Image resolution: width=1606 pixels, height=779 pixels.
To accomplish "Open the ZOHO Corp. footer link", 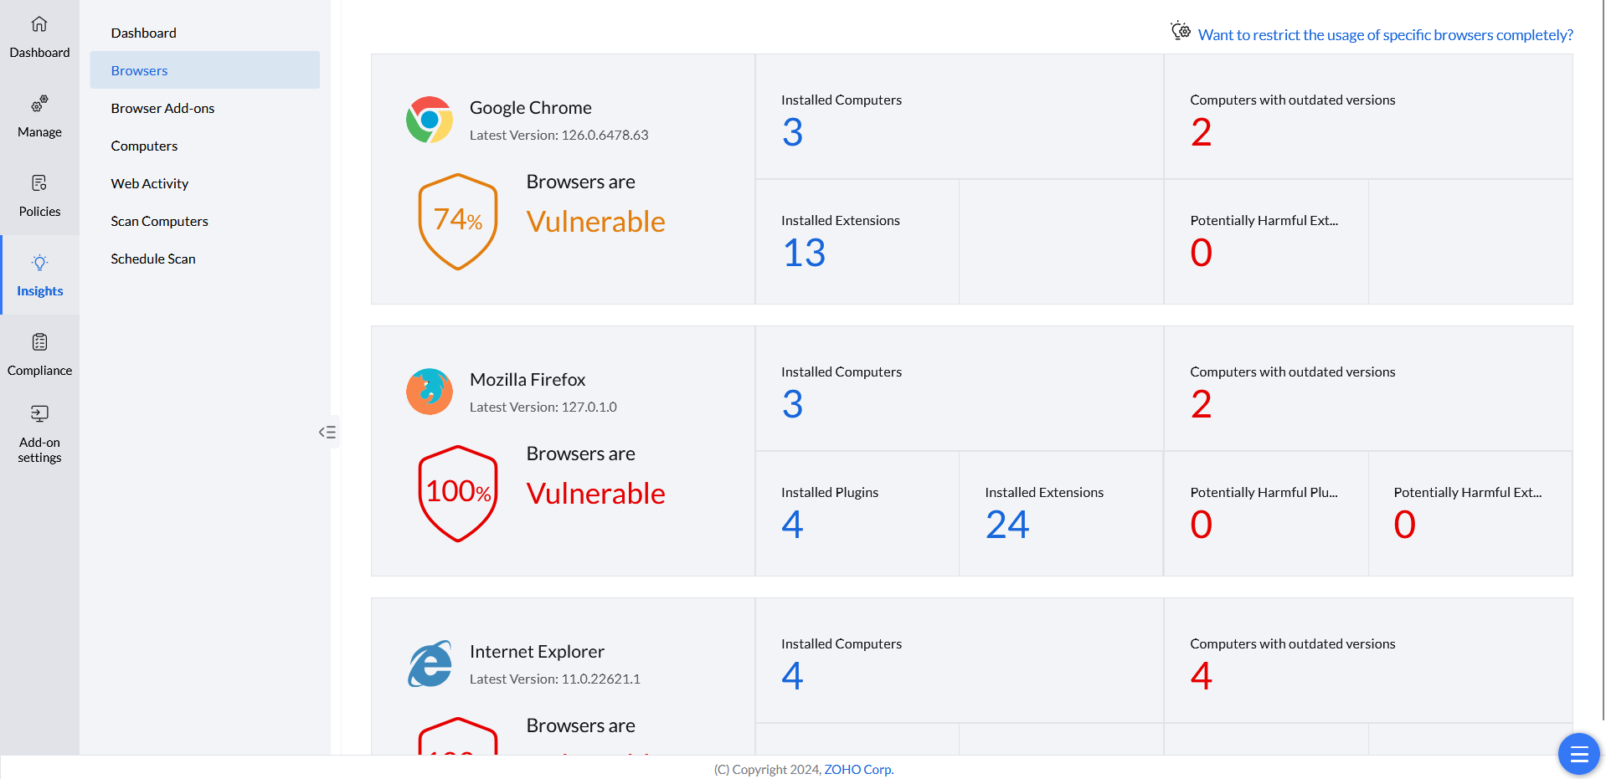I will (x=858, y=769).
